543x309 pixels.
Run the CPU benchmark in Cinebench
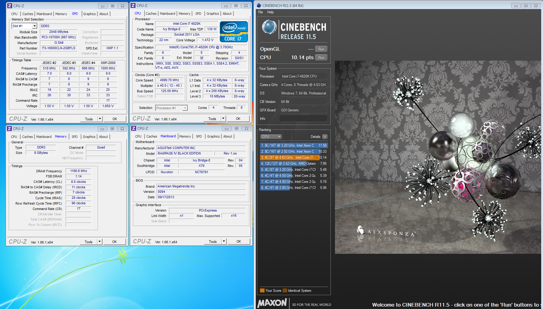pyautogui.click(x=321, y=58)
